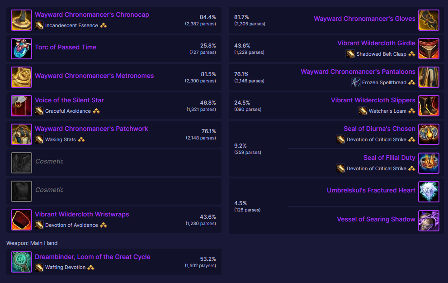Click the Umbrelskul's Fractured Heart trinket icon
448x283 pixels.
click(x=429, y=192)
